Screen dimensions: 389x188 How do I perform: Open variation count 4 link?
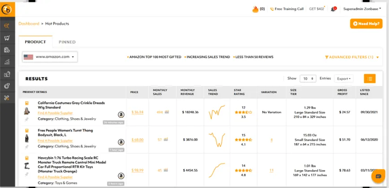(x=271, y=140)
